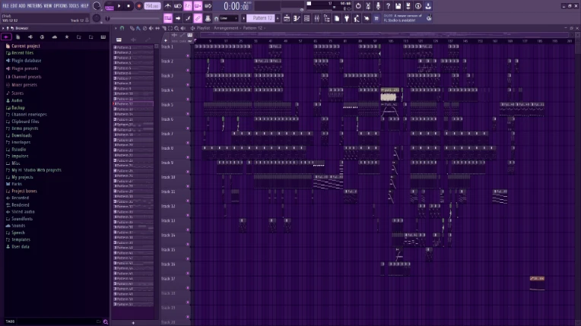Image resolution: width=581 pixels, height=326 pixels.
Task: Open the PATTERNS menu
Action: pyautogui.click(x=34, y=6)
